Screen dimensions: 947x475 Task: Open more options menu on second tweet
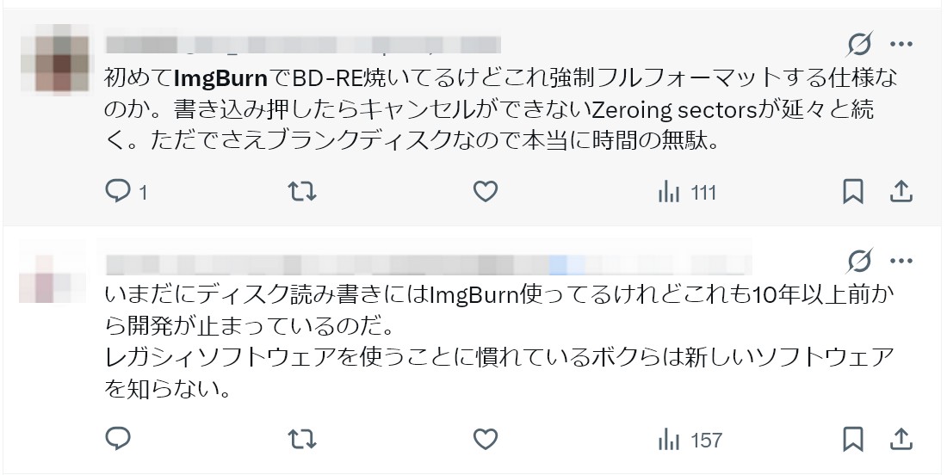(901, 262)
